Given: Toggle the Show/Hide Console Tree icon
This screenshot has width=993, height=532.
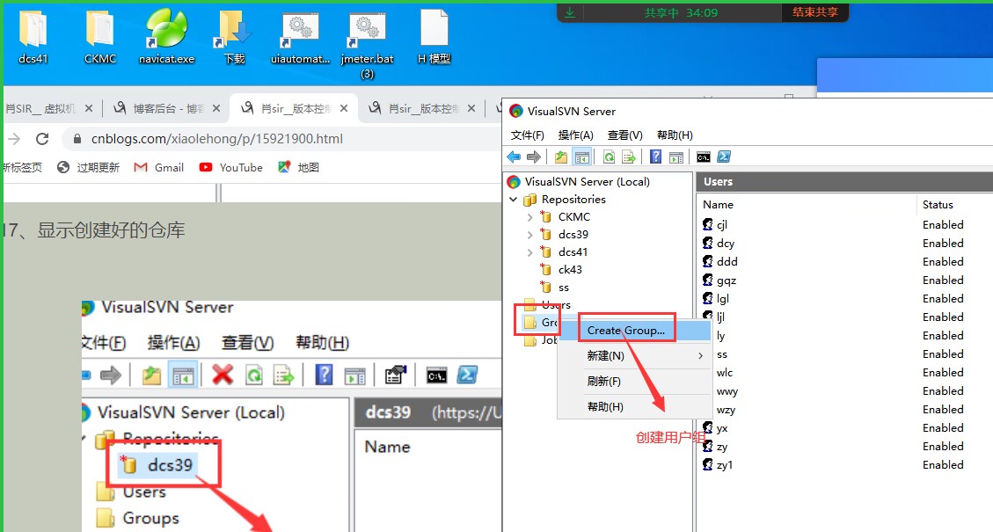Looking at the screenshot, I should [581, 157].
